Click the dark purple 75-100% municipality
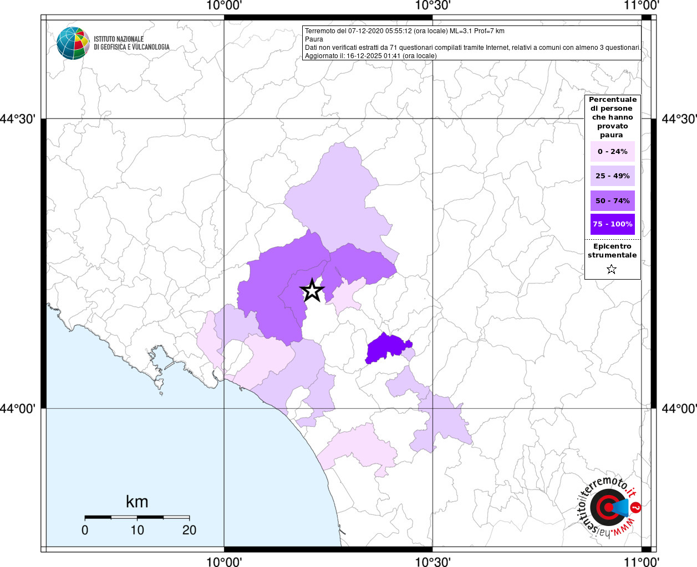Screen dimensions: 697x567 click(388, 348)
